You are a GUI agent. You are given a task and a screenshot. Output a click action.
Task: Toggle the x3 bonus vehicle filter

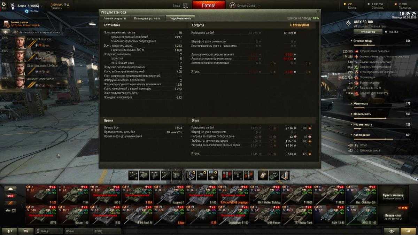10,196
